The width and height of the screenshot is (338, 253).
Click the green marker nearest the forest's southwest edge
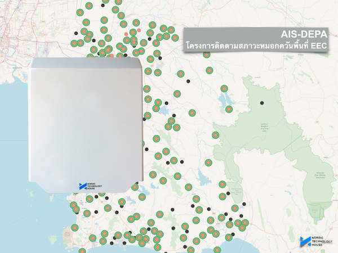215,135
